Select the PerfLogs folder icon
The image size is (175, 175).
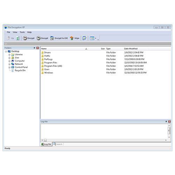coord(43,59)
